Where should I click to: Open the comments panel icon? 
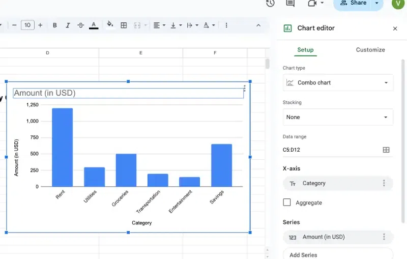click(290, 3)
